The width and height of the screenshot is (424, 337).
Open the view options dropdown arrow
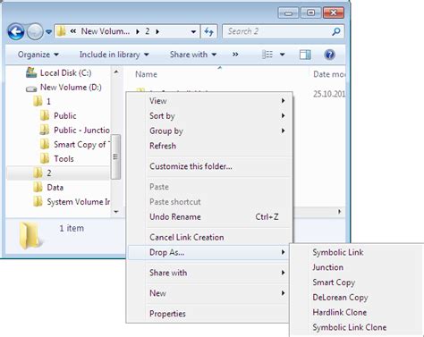(x=282, y=55)
